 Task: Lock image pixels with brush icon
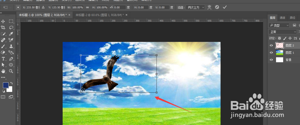tap(285, 38)
